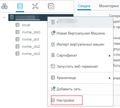Click the Хранилище datastore icon
This screenshot has width=120, height=108.
click(x=53, y=78)
